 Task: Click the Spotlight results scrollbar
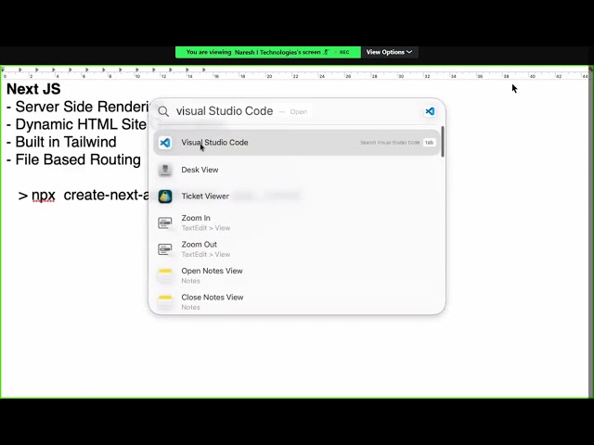click(442, 142)
